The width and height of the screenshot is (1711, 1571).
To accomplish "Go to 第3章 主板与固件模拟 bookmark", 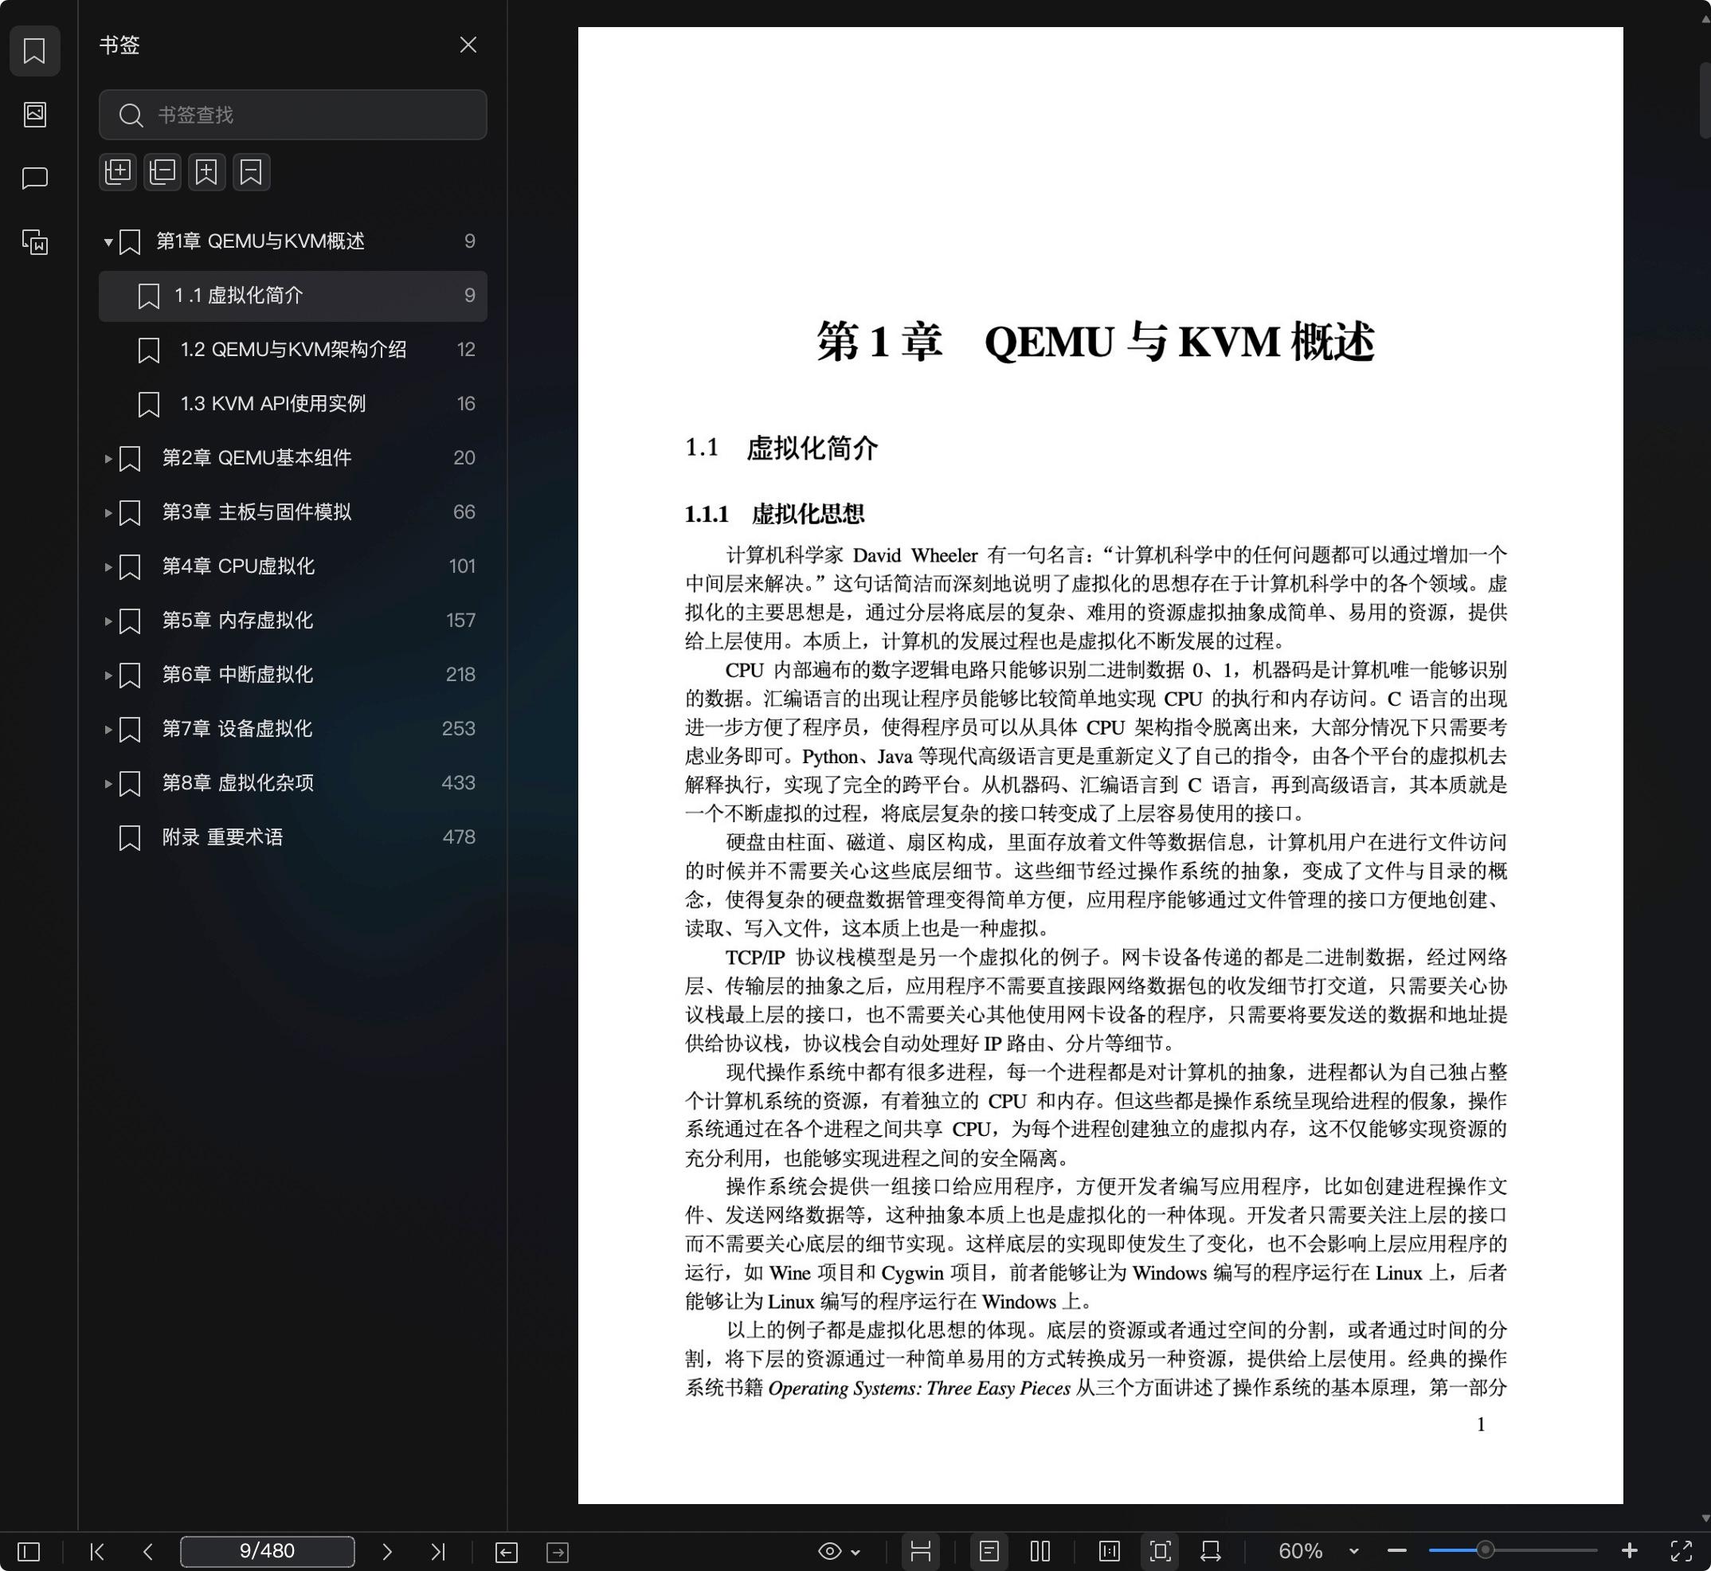I will click(x=292, y=512).
